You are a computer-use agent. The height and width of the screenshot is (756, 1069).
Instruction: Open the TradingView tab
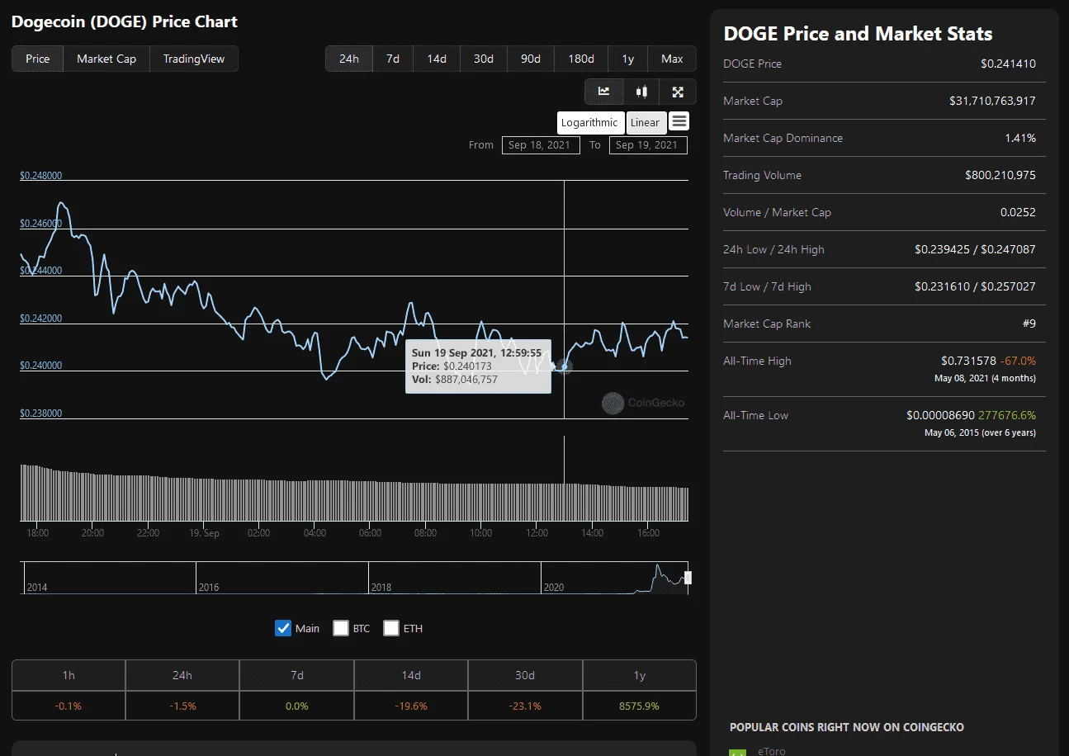pos(194,59)
